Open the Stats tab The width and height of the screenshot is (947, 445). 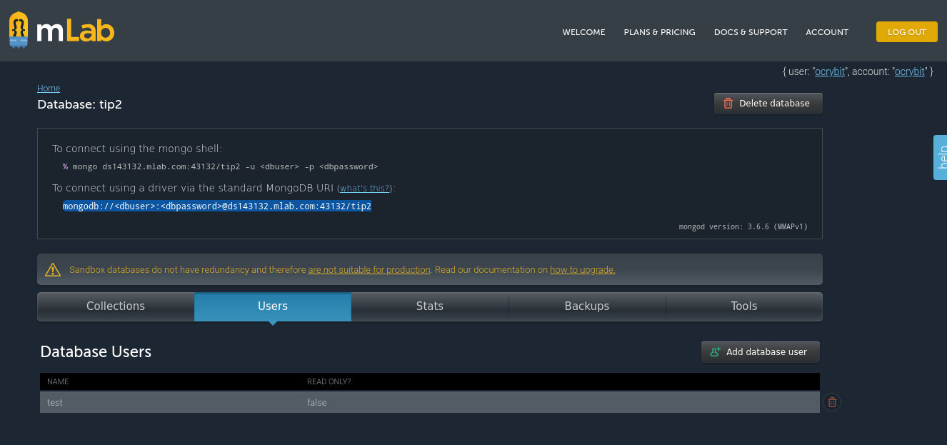click(430, 306)
